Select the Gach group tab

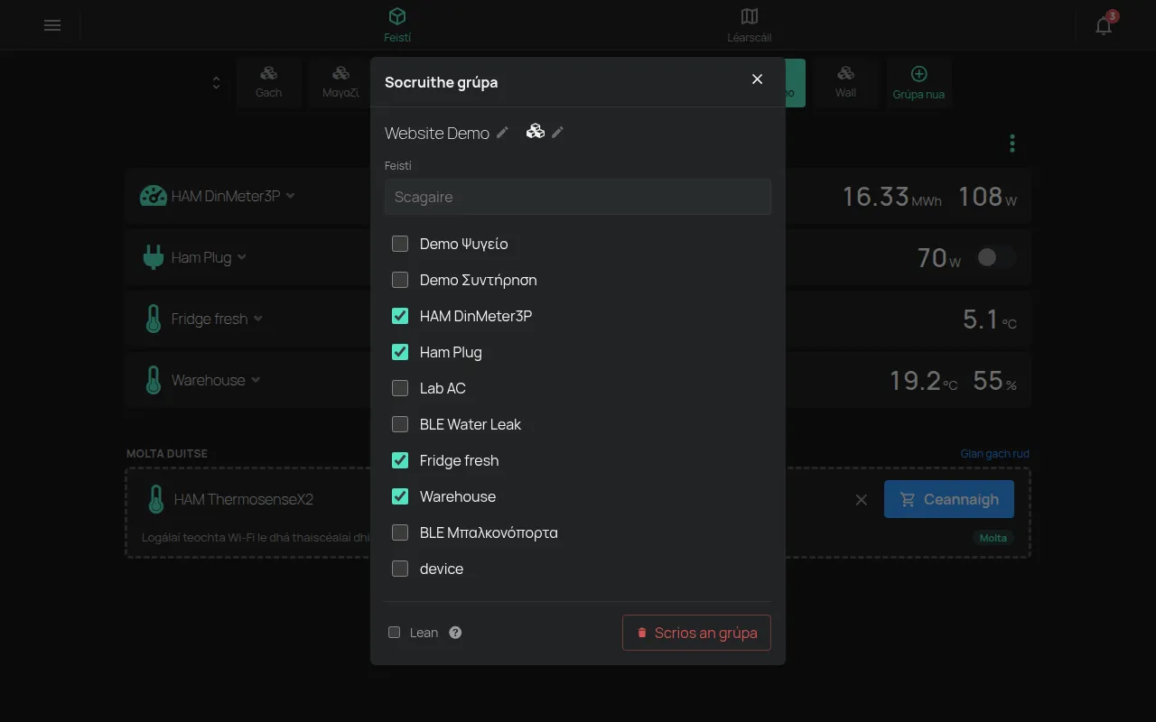268,82
